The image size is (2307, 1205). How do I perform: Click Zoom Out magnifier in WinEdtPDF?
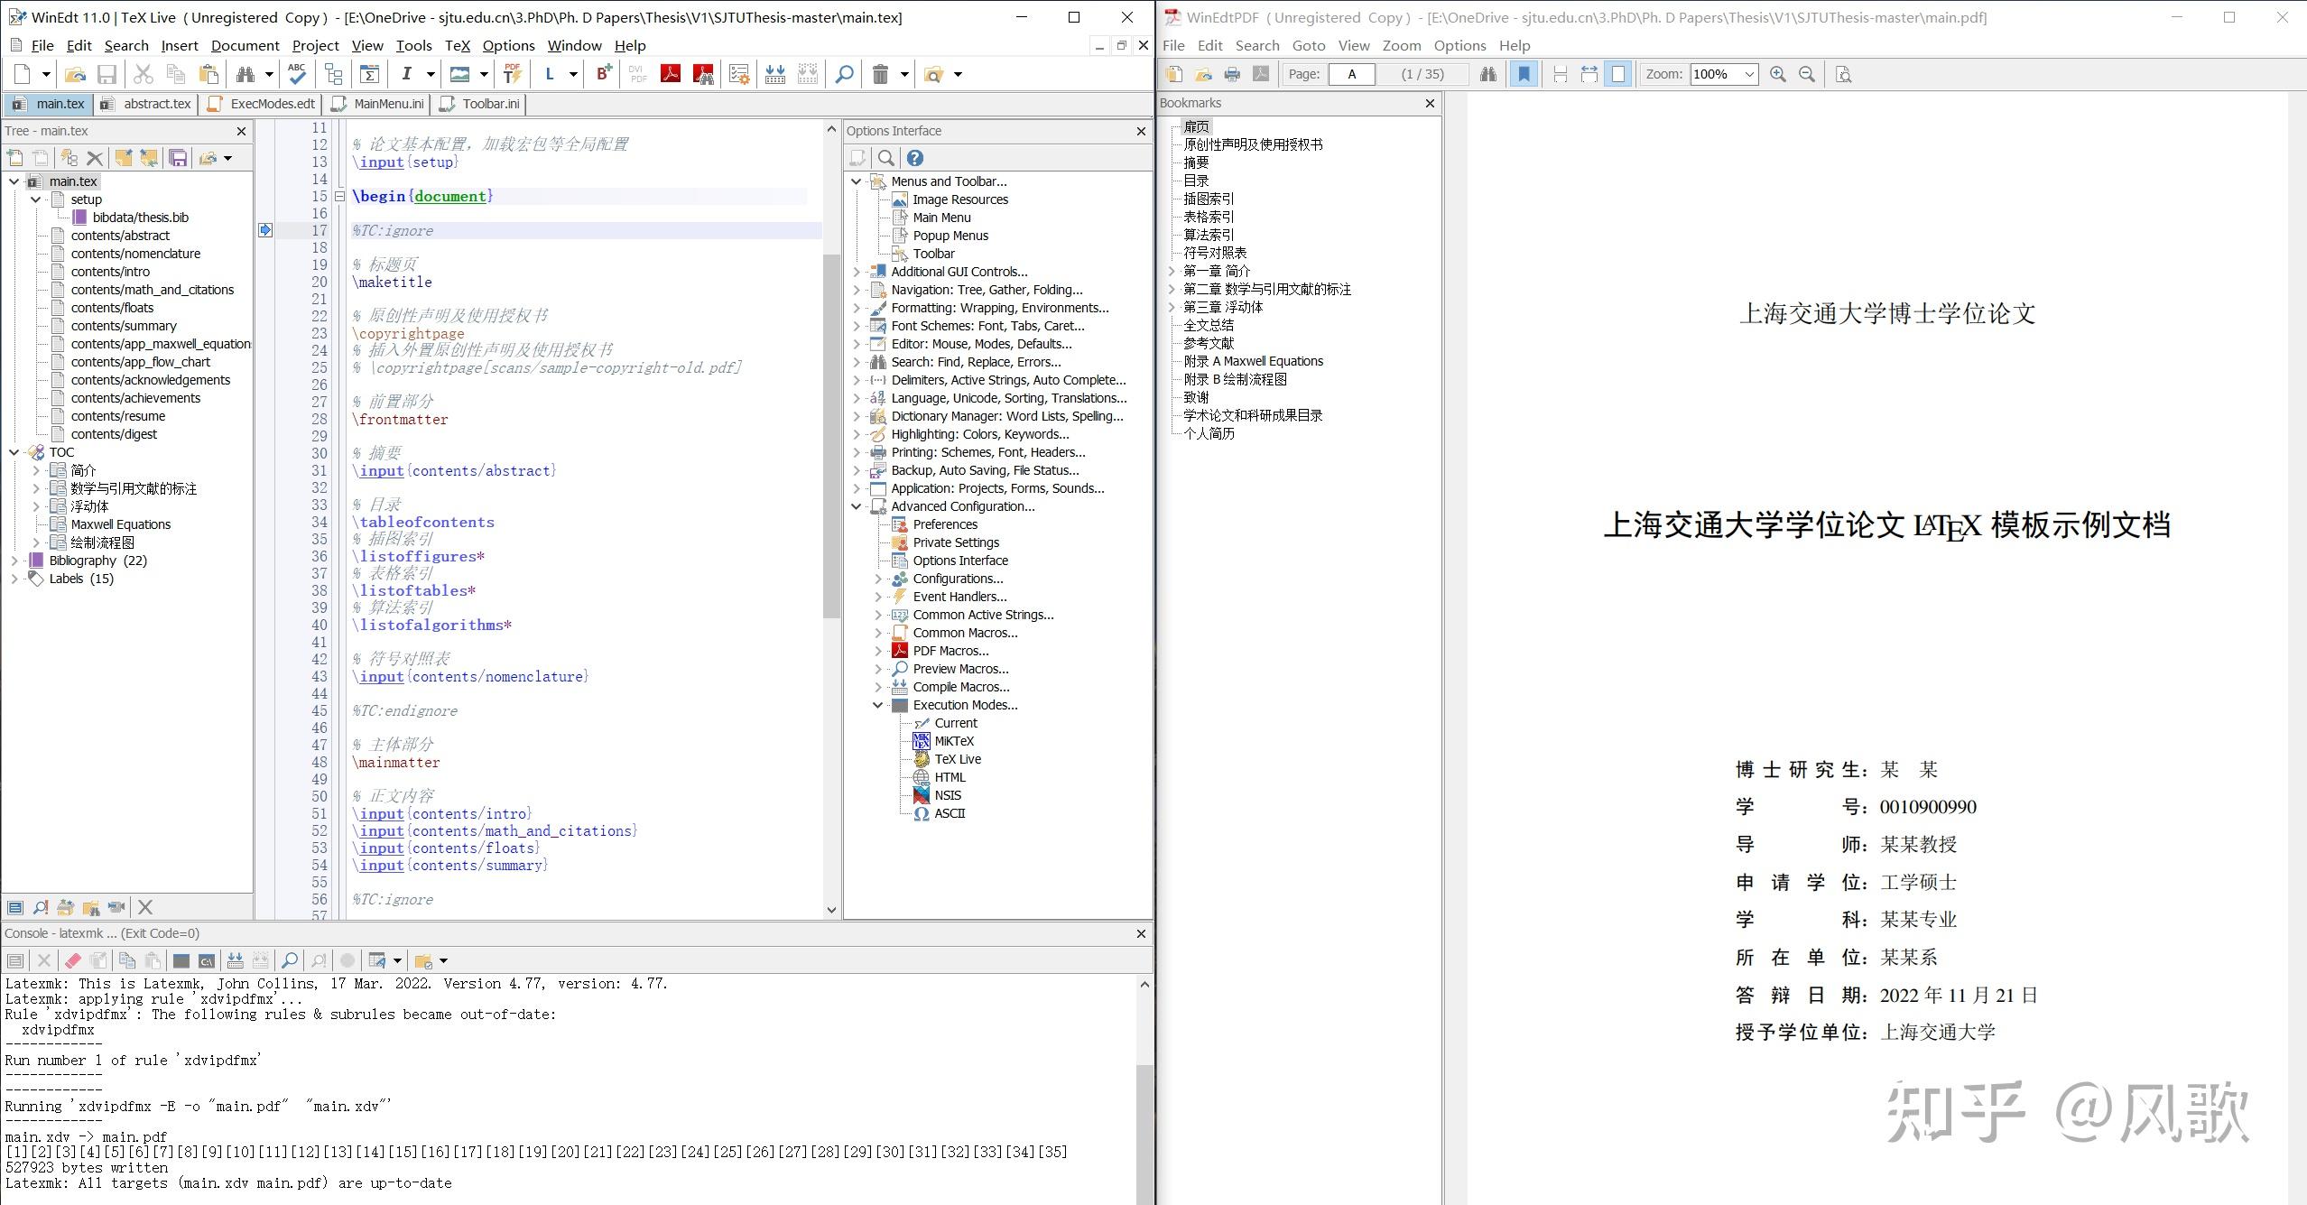pos(1807,74)
